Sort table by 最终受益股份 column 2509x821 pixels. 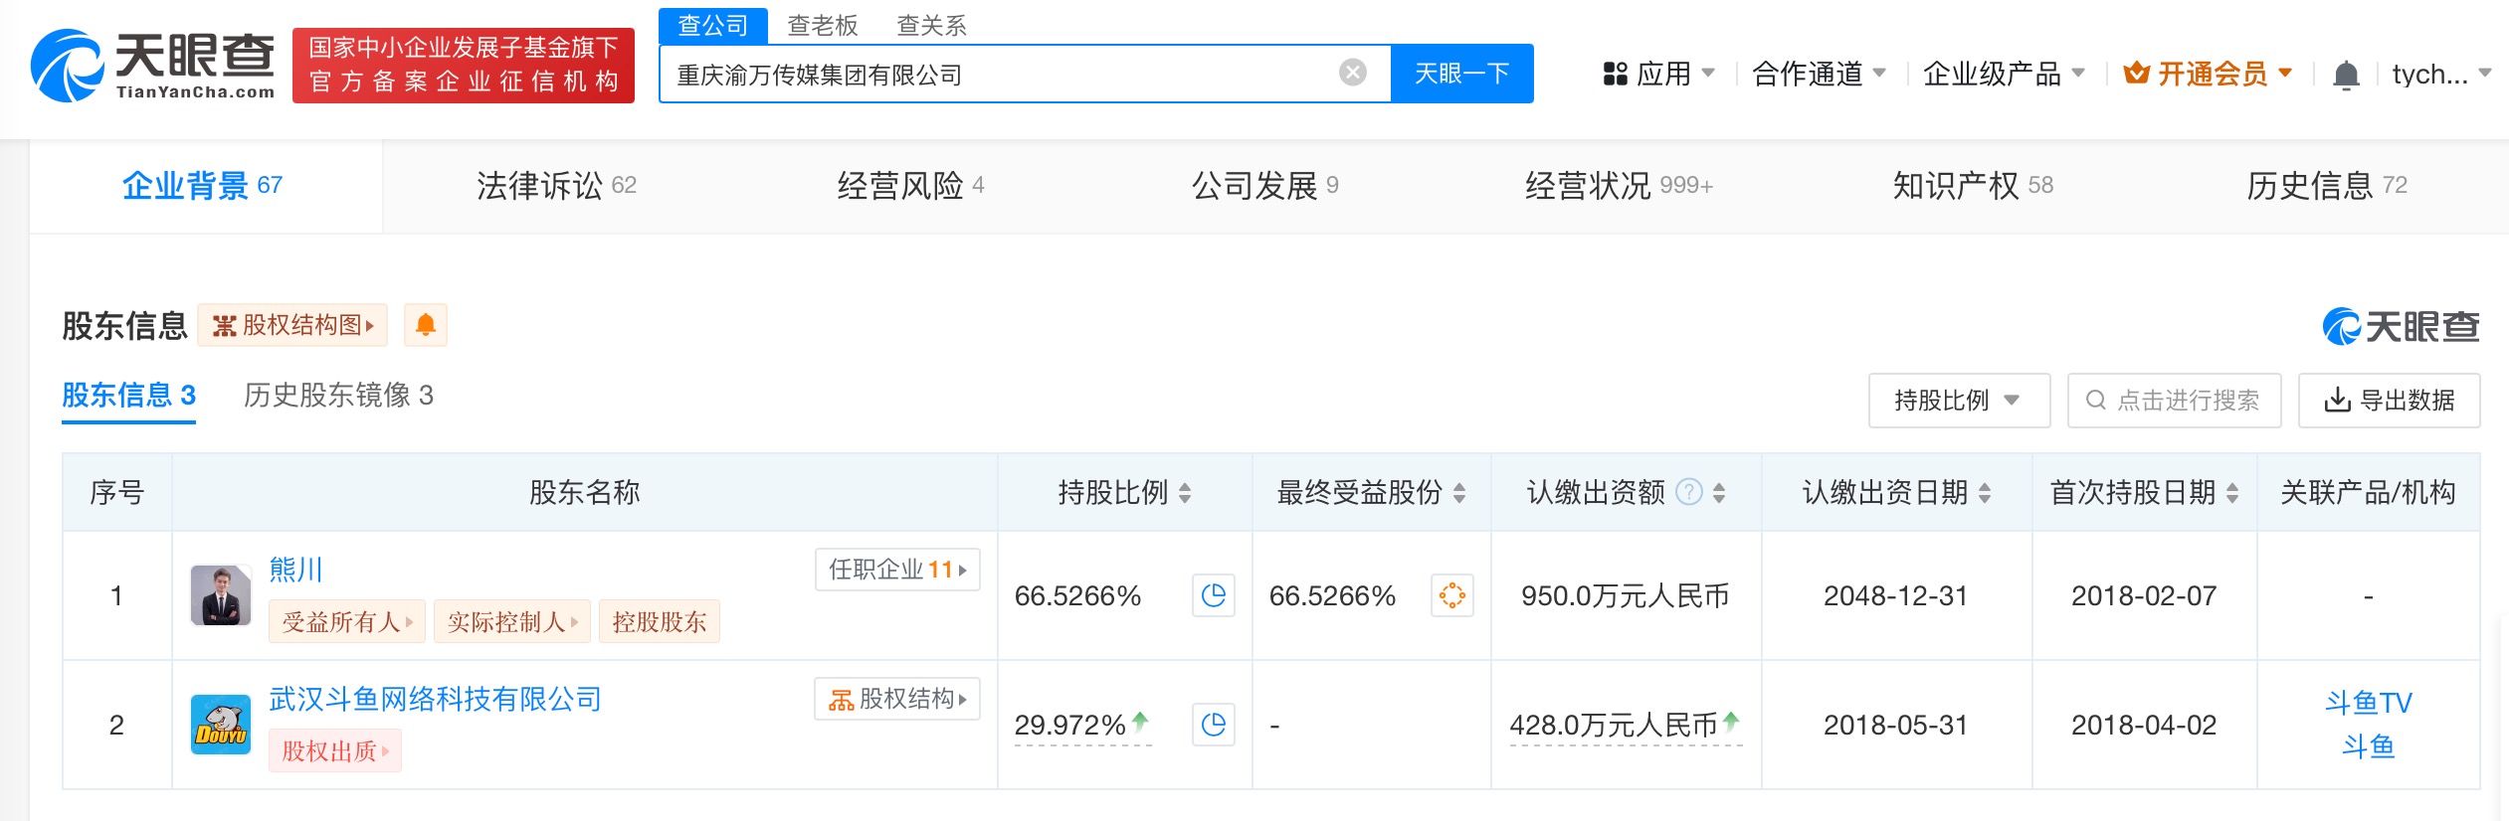tap(1458, 493)
